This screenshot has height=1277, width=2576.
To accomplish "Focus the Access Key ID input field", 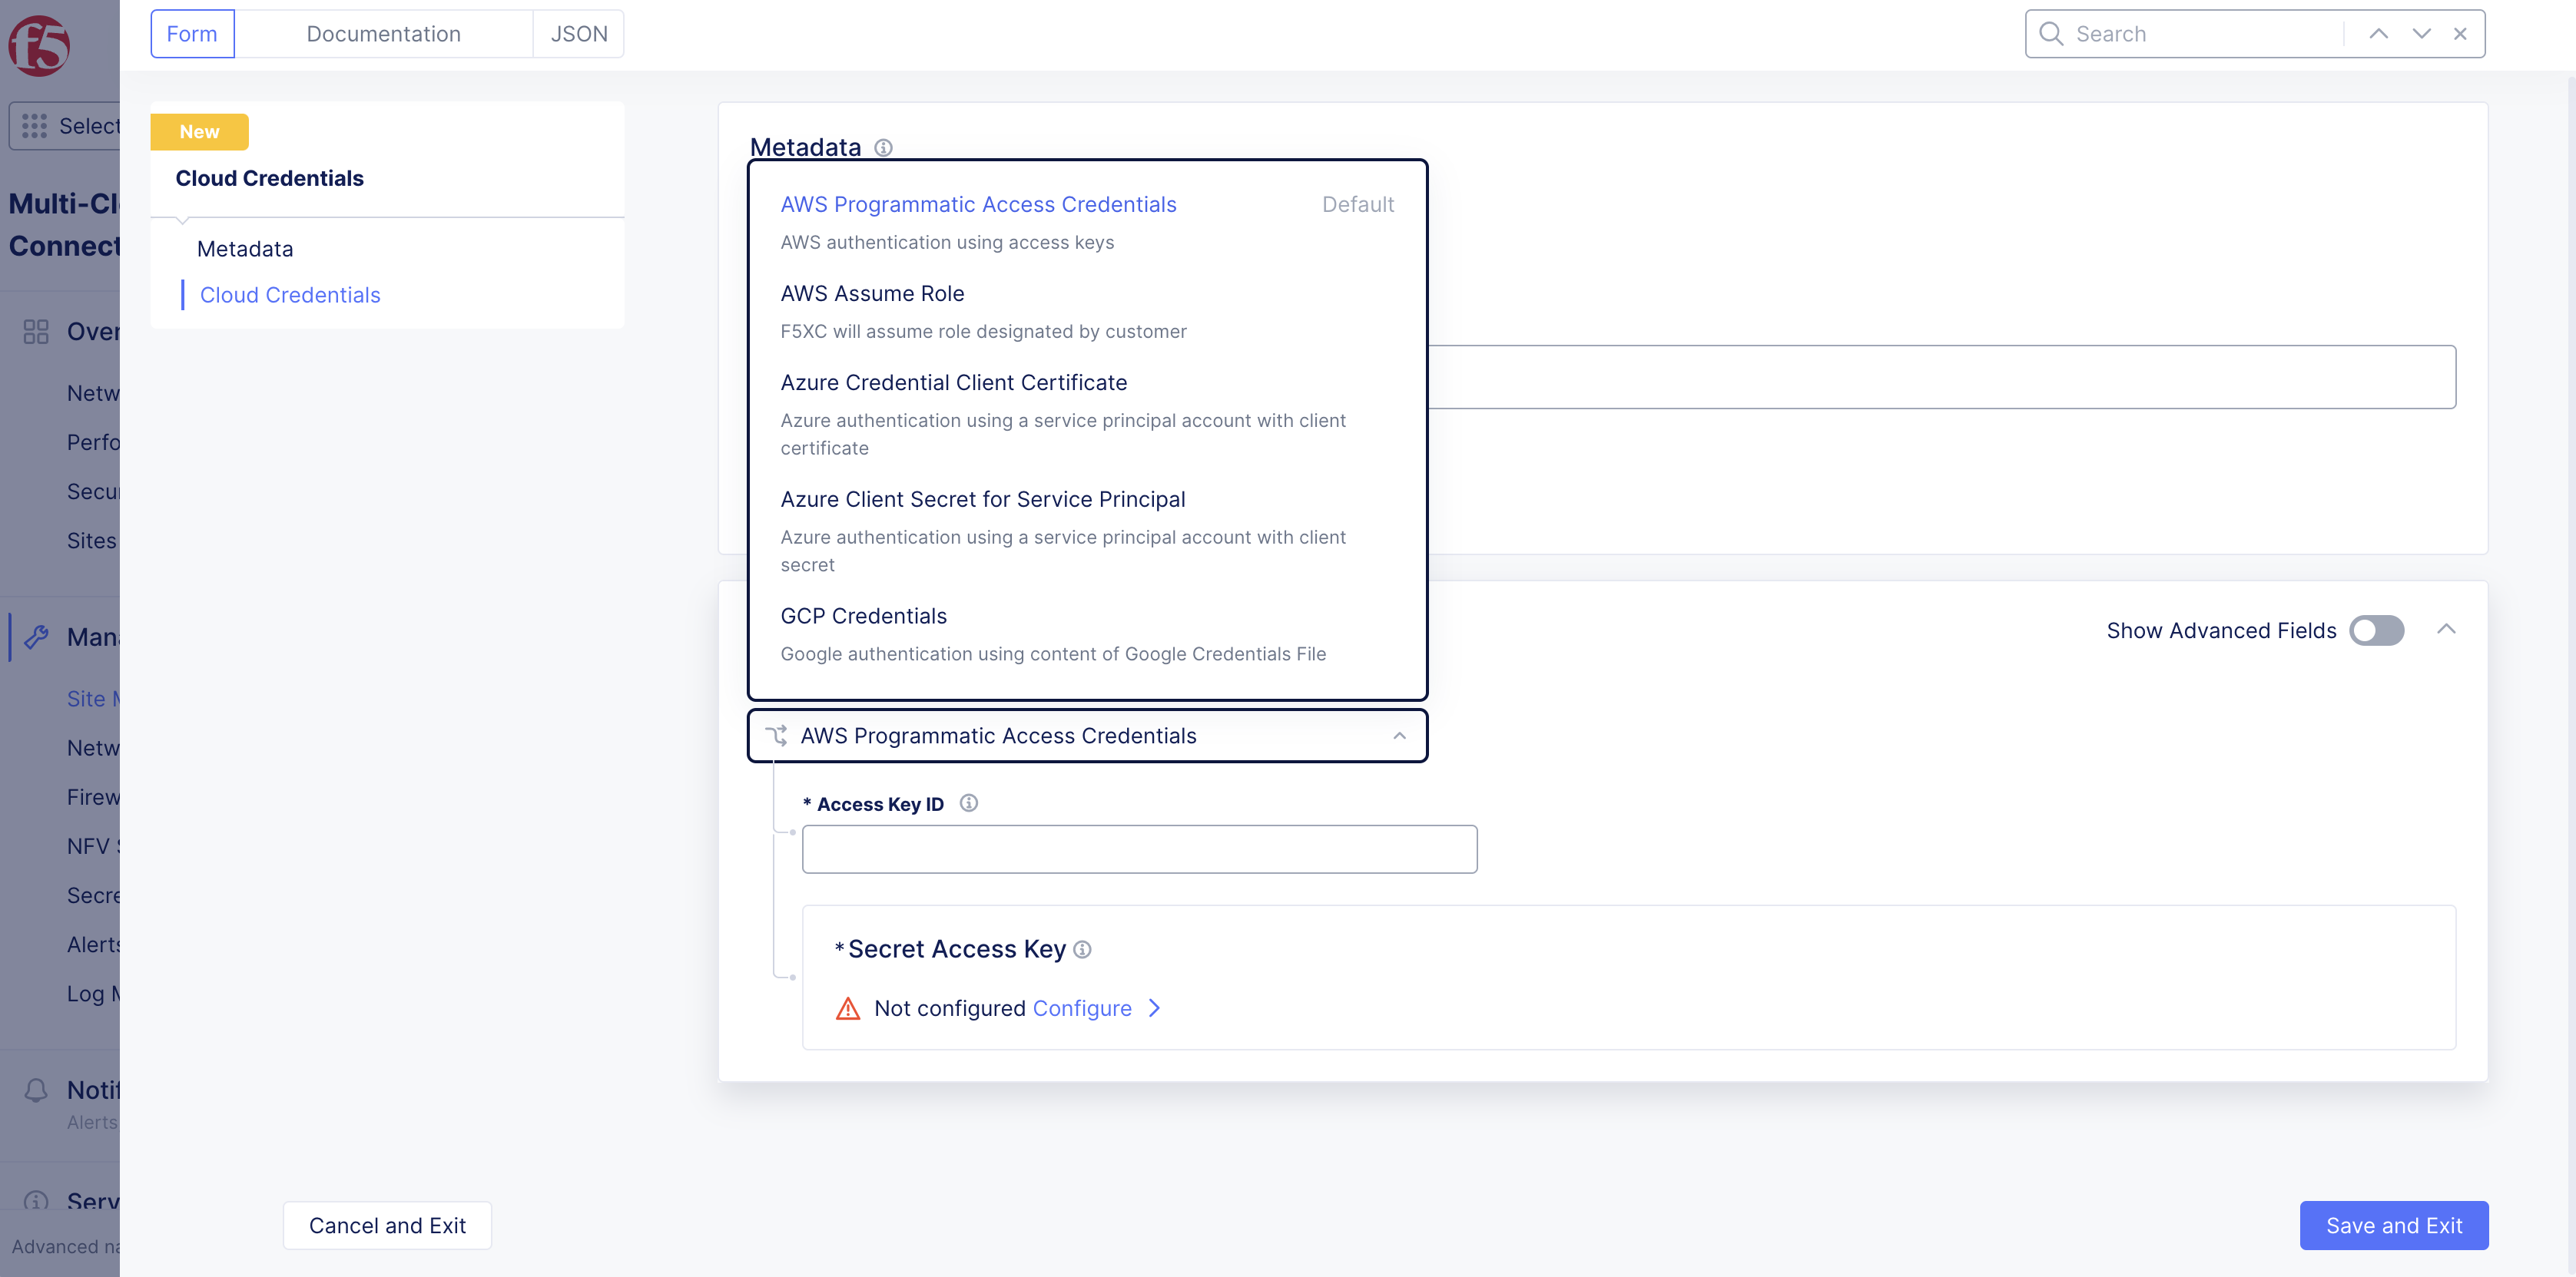I will tap(1139, 849).
